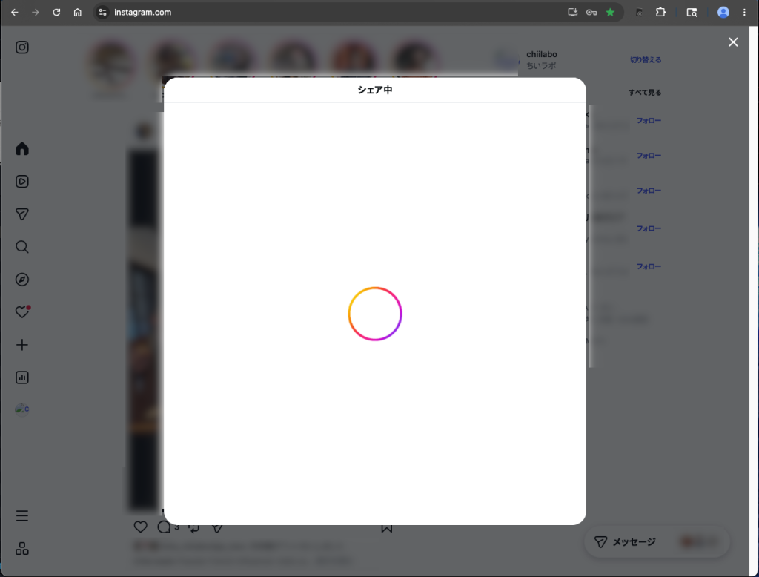Click the install app icon in the address bar
759x577 pixels.
click(x=573, y=13)
